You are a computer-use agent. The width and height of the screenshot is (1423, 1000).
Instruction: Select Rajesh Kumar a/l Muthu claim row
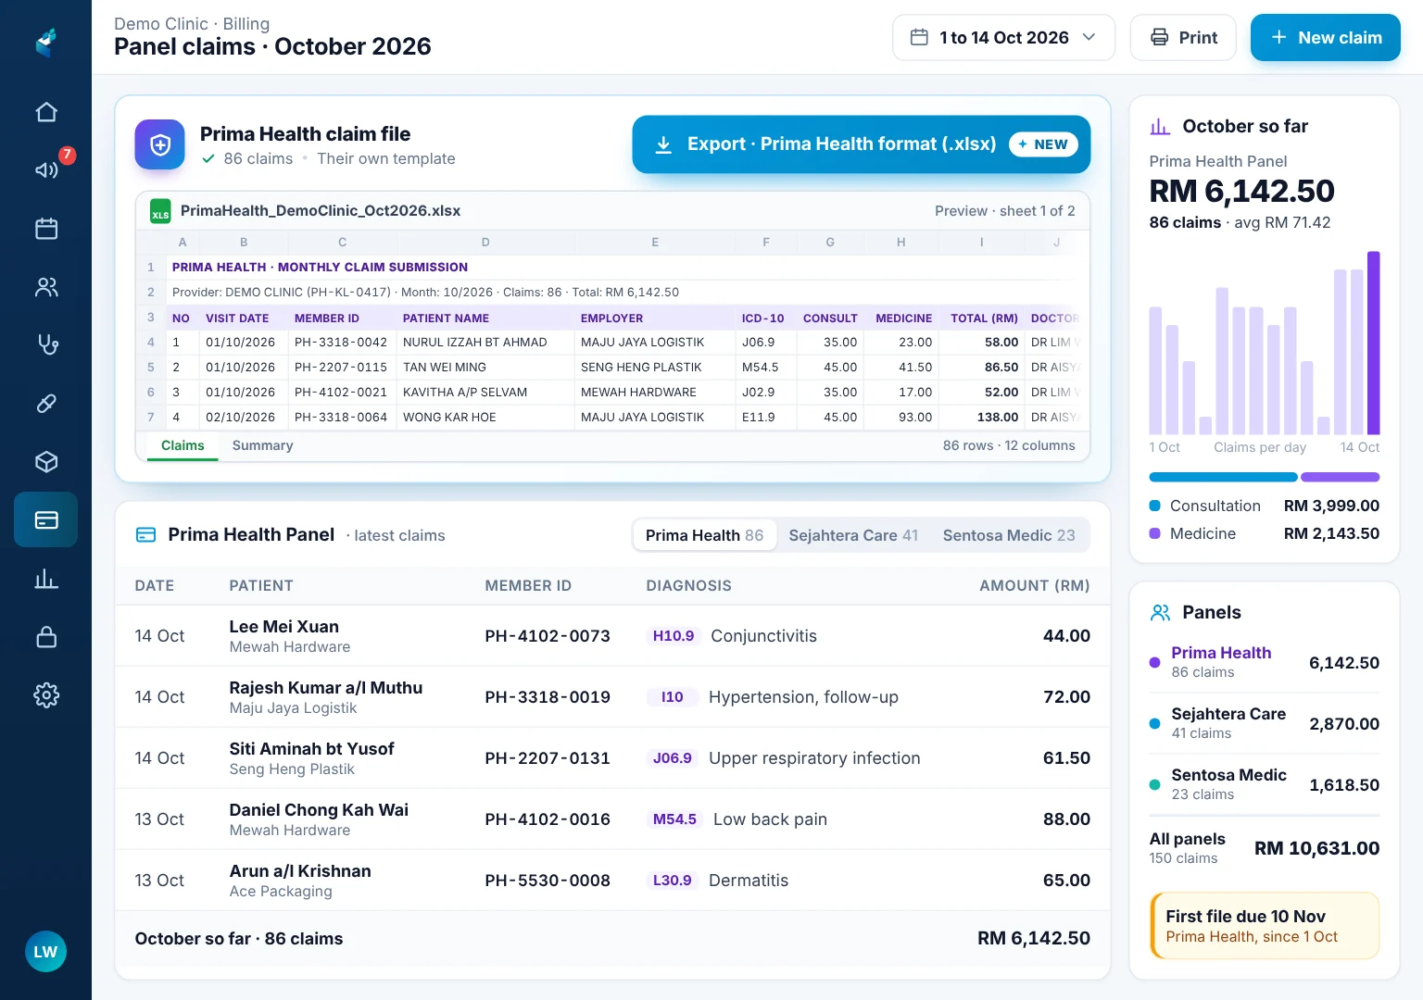tap(612, 697)
